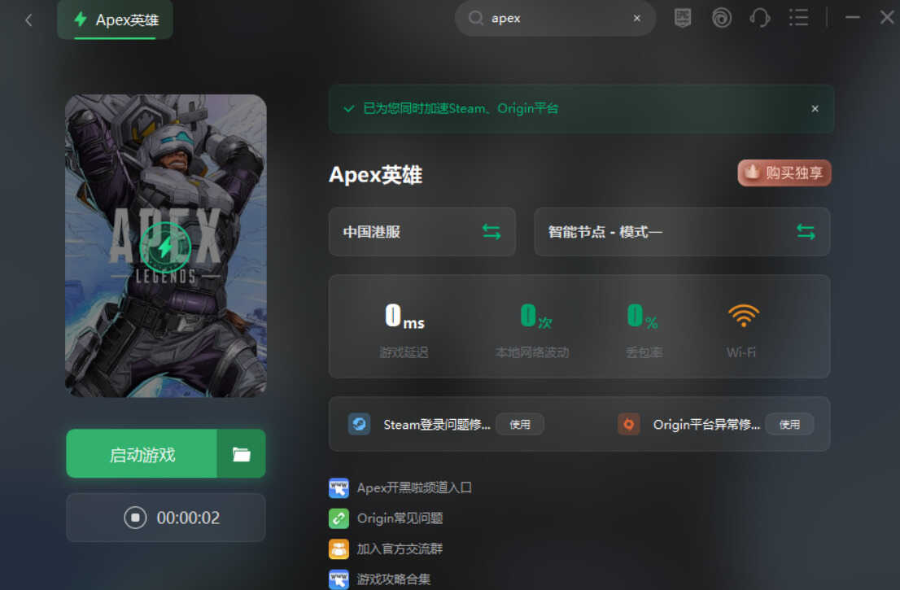Click the Origin logo icon
Image resolution: width=900 pixels, height=590 pixels.
(628, 424)
